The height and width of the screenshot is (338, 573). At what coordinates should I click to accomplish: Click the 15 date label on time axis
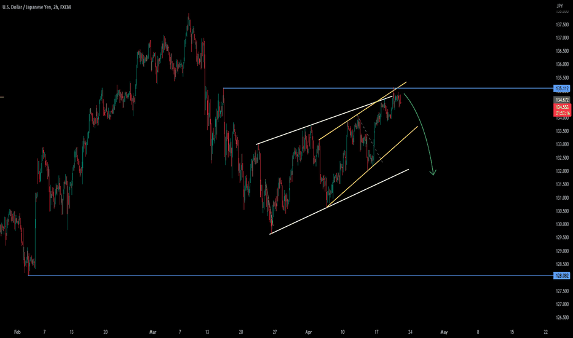click(x=512, y=332)
